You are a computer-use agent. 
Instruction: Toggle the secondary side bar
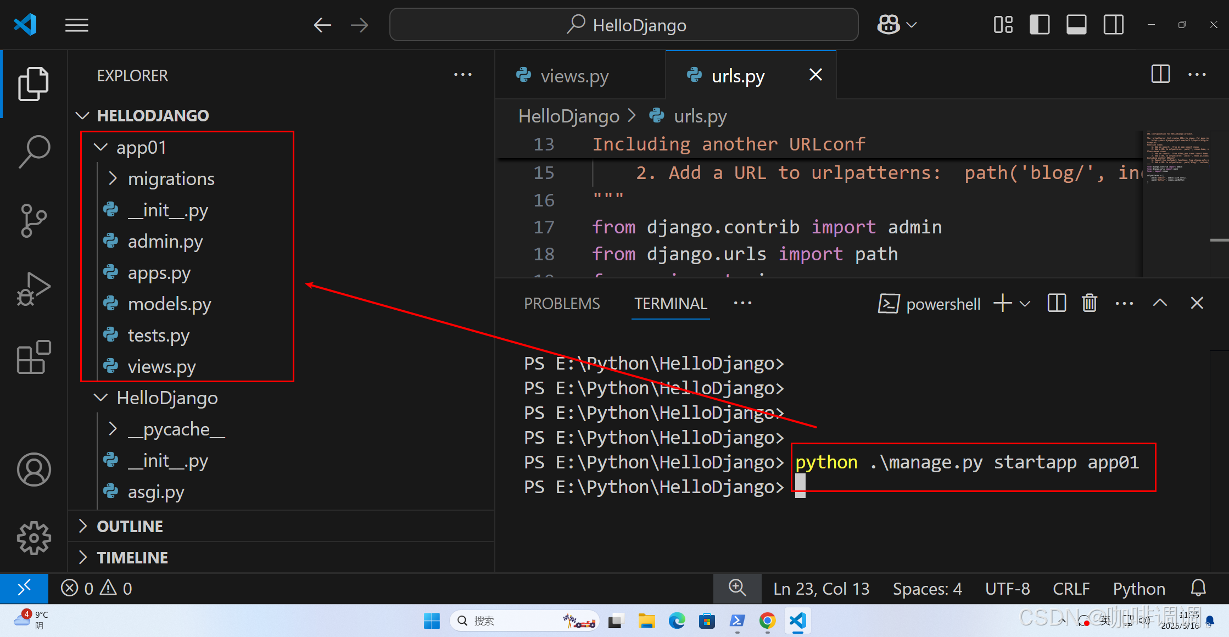click(x=1114, y=25)
